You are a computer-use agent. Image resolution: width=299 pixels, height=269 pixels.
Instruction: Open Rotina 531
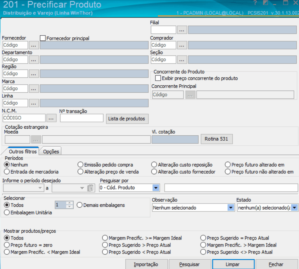pyautogui.click(x=217, y=139)
